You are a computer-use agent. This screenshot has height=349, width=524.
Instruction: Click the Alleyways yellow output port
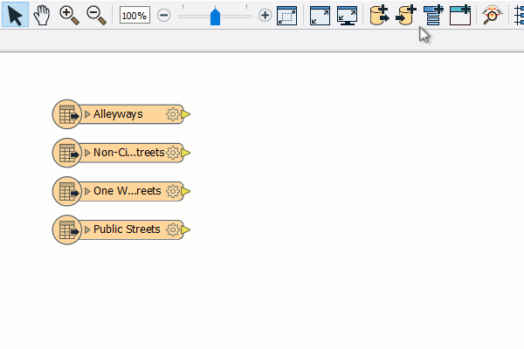pos(185,114)
